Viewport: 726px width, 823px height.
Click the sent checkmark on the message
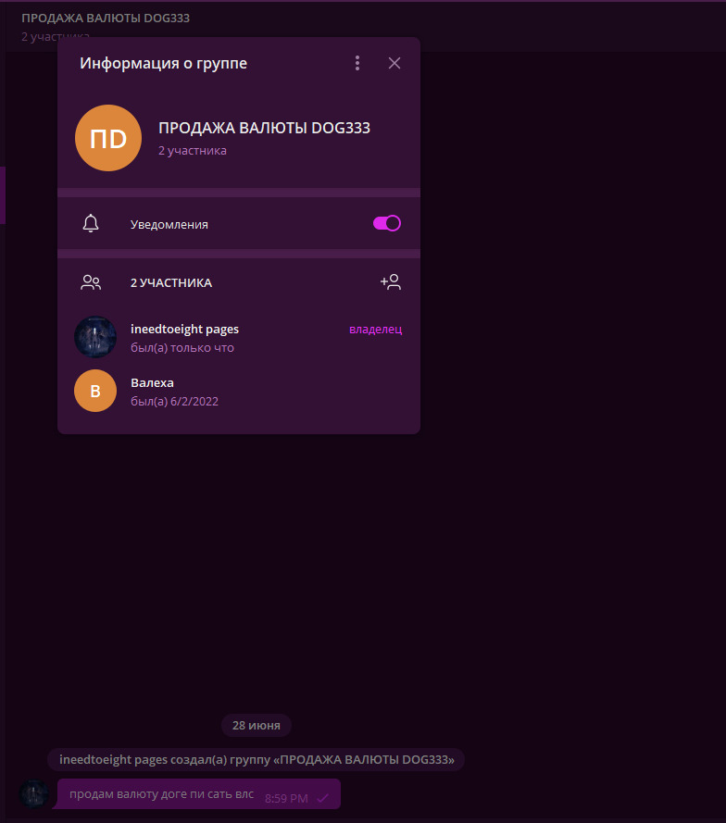click(323, 798)
